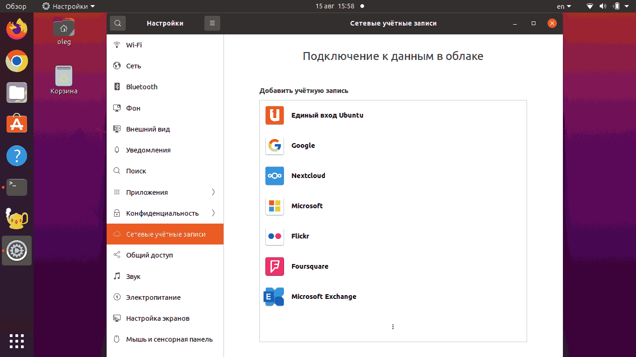Screen dimensions: 636x357
Task: Click Обзор activities button
Action: click(16, 7)
